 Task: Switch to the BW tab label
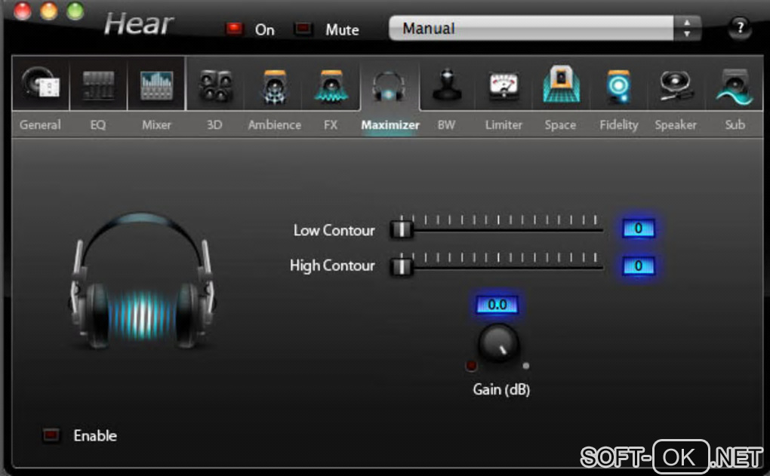[446, 124]
